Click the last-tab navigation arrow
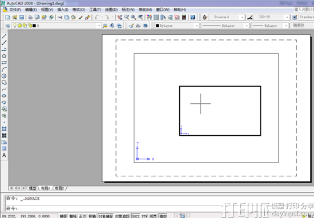The height and width of the screenshot is (218, 314). [23, 188]
